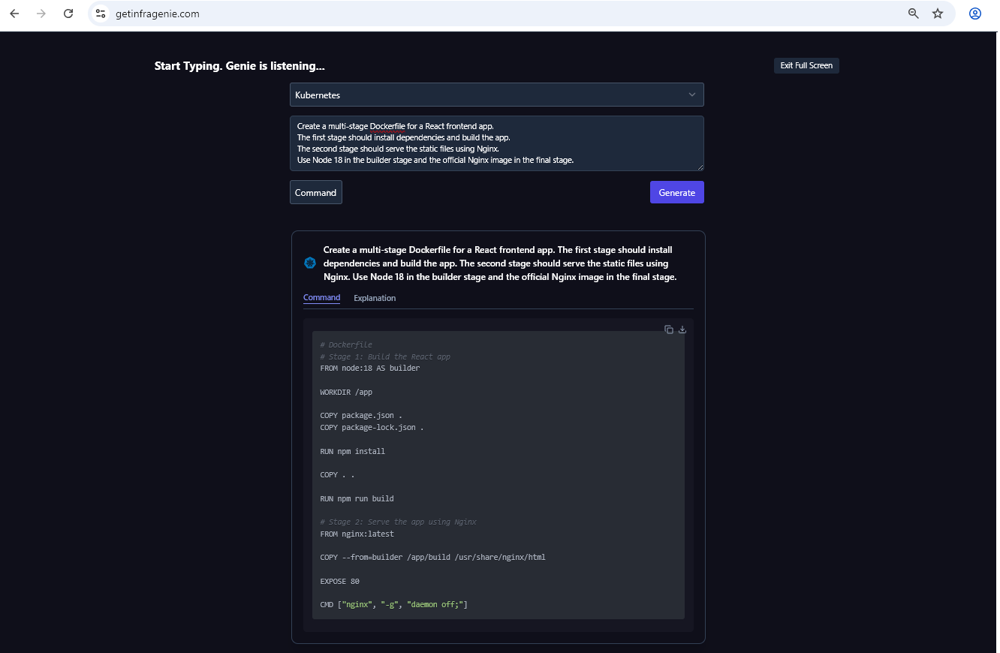Bookmark this page with the star
The width and height of the screenshot is (1000, 653).
[938, 14]
